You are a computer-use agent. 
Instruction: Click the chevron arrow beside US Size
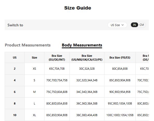[x=123, y=25]
